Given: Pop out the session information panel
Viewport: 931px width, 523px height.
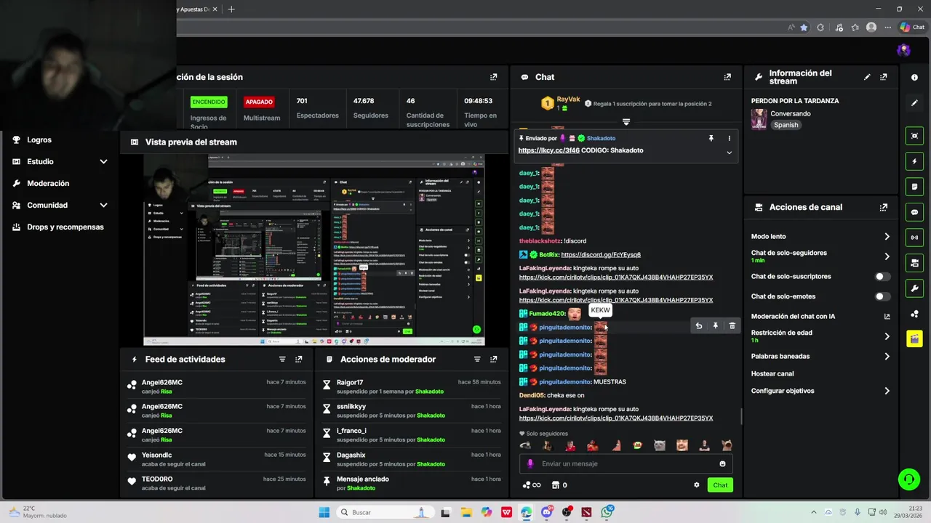Looking at the screenshot, I should 494,77.
